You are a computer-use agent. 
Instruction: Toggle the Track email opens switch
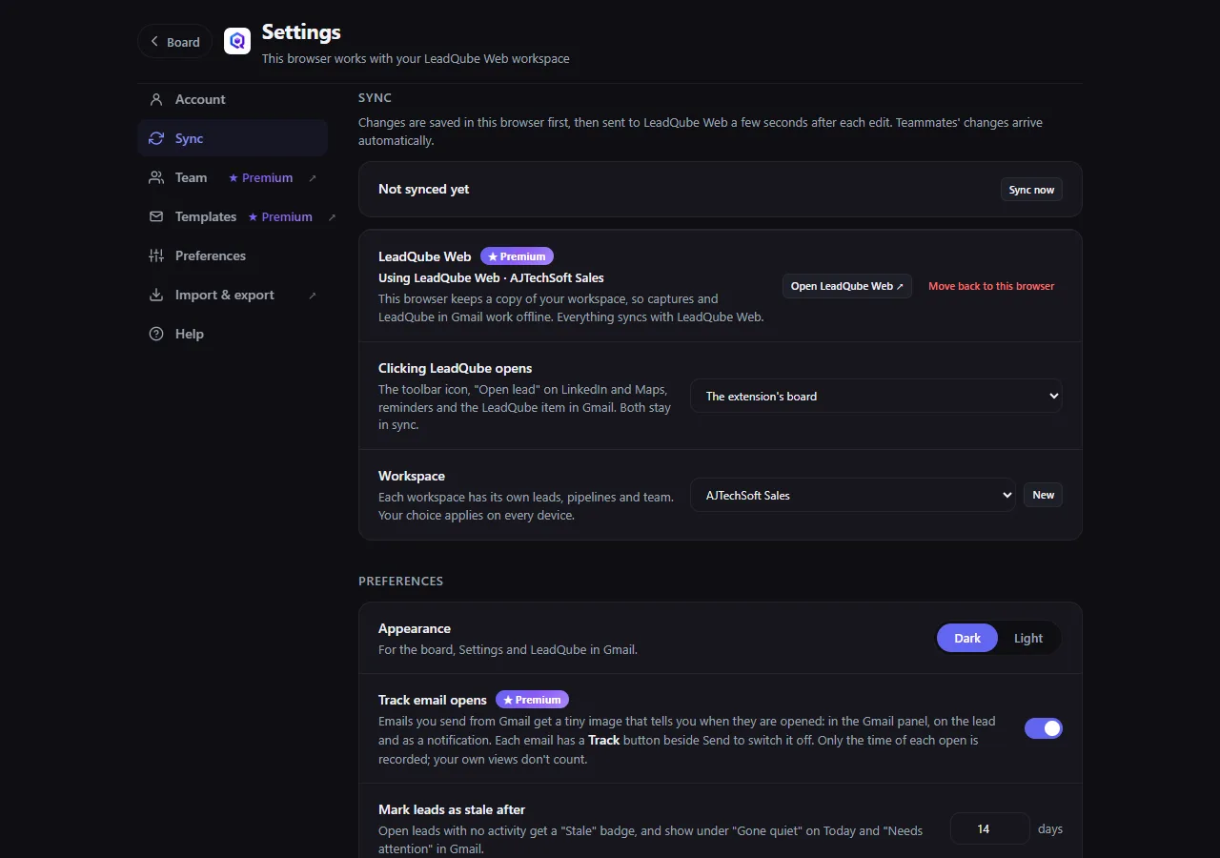(1044, 728)
